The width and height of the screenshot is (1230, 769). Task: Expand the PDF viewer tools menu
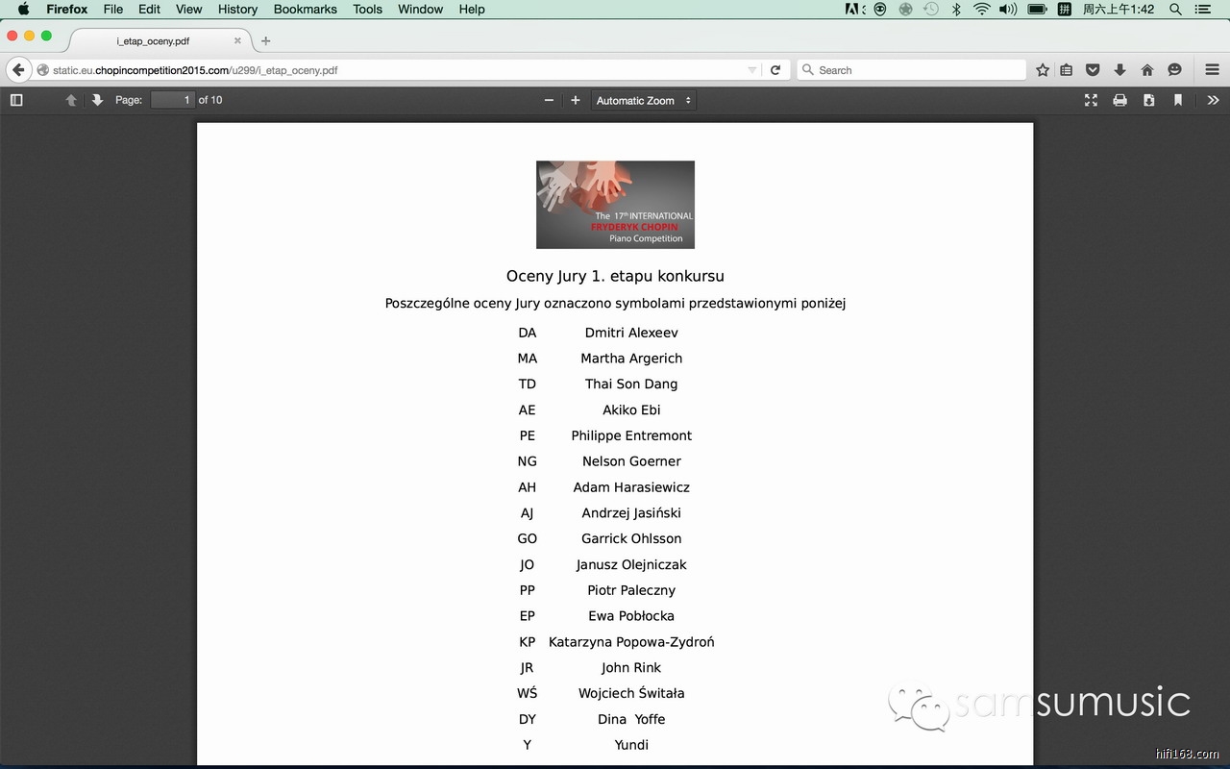[x=1213, y=100]
